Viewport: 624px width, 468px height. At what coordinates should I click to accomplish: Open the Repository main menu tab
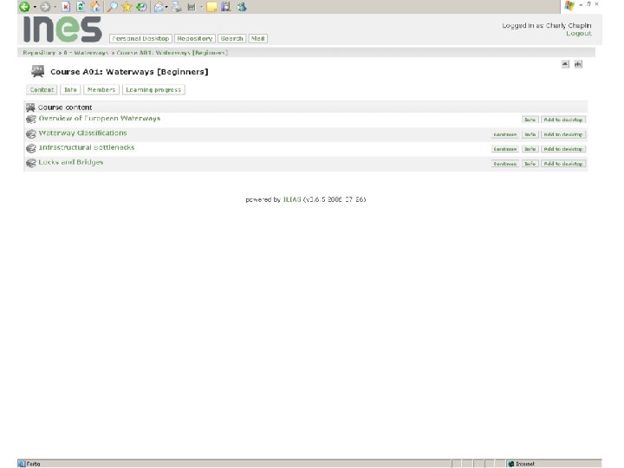tap(195, 39)
